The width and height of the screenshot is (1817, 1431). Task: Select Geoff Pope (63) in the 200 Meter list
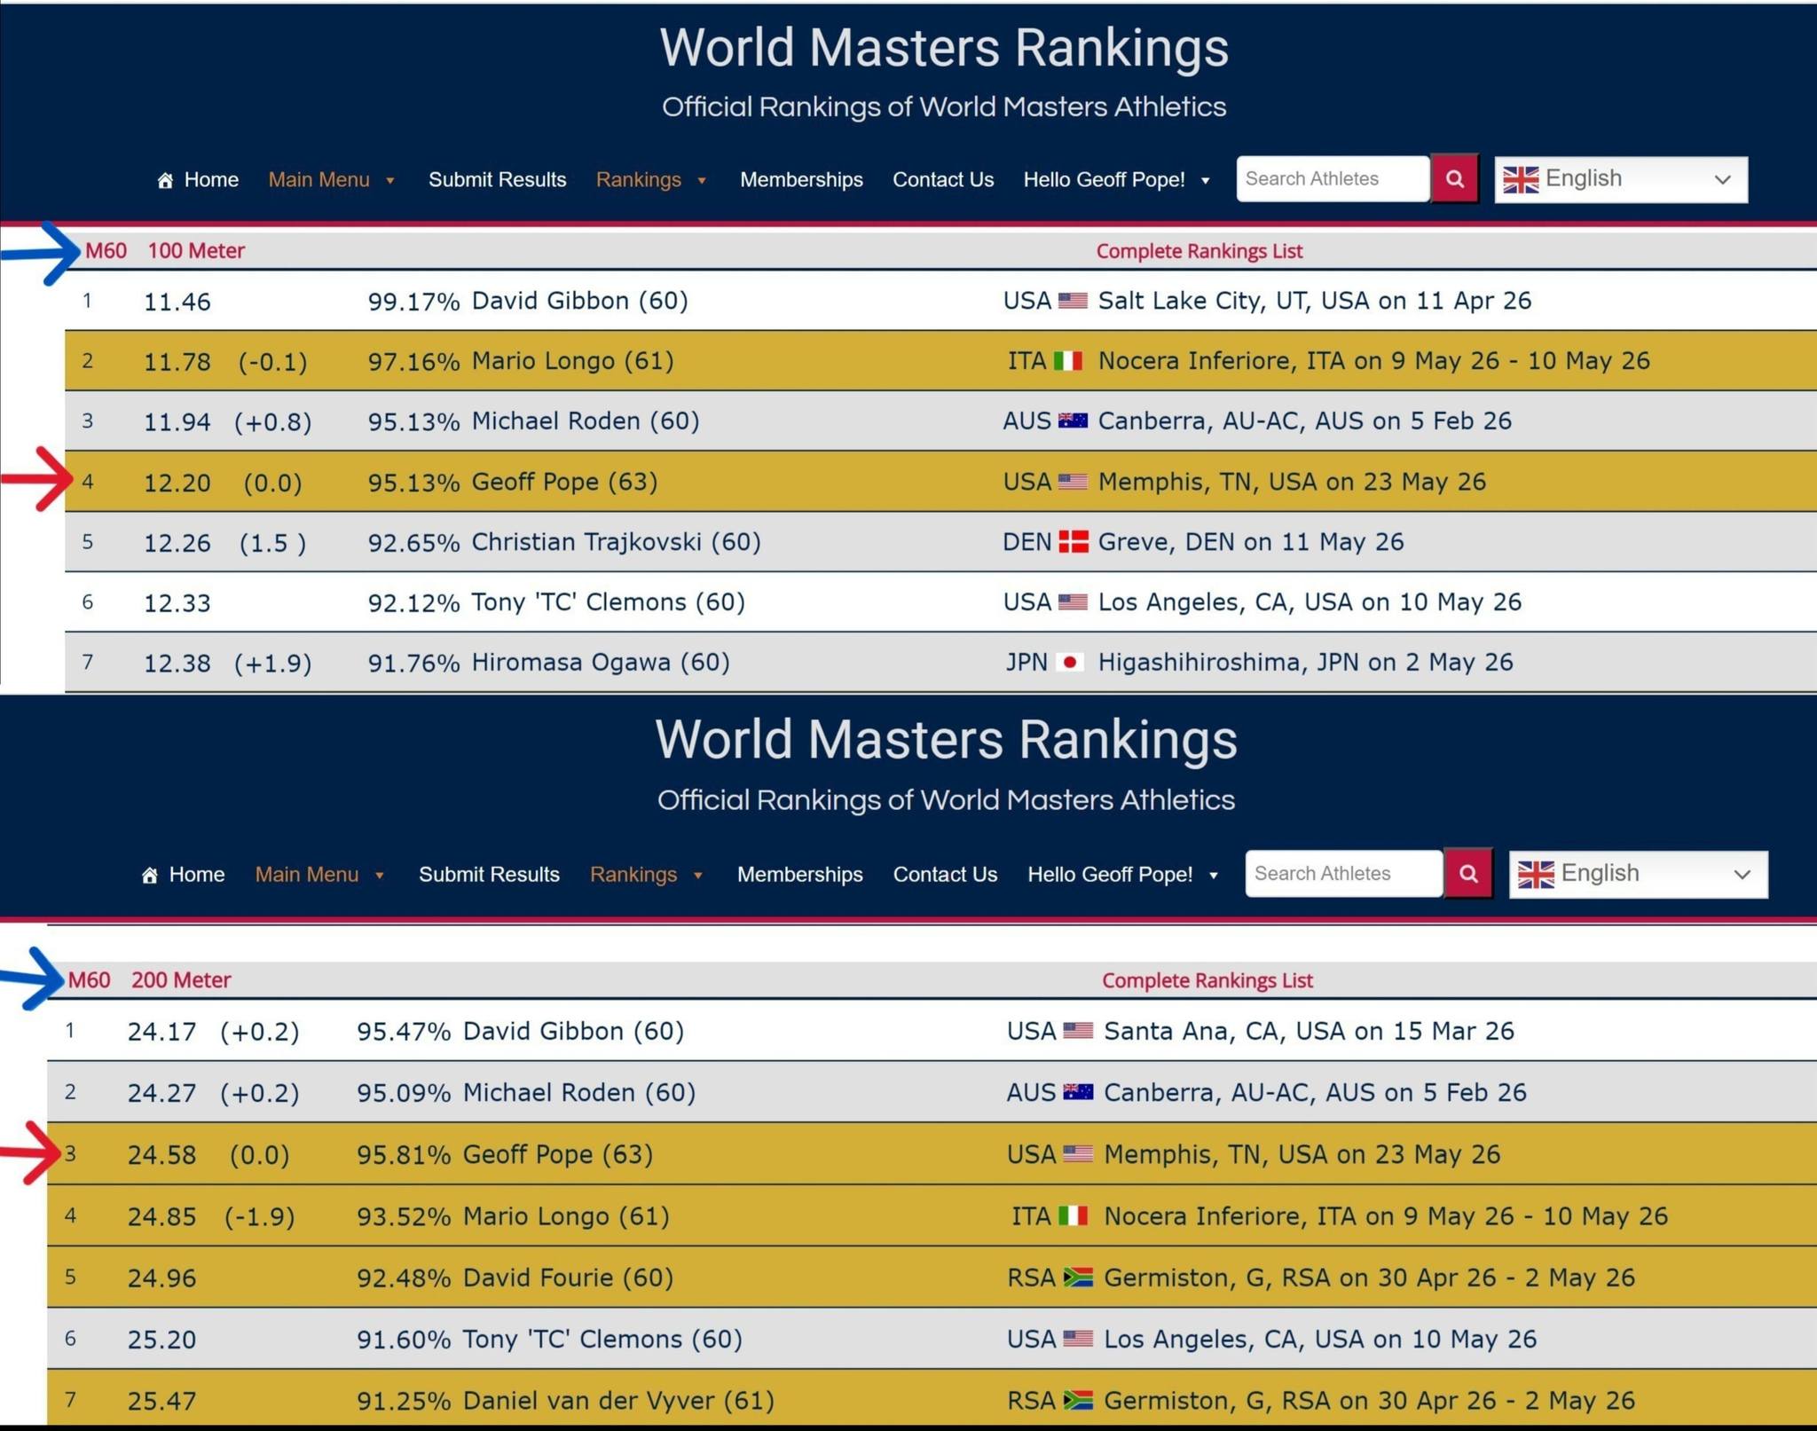tap(558, 1155)
